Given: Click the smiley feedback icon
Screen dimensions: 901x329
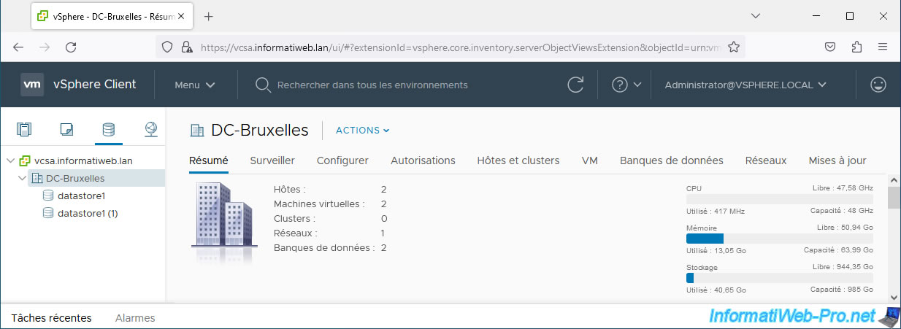Looking at the screenshot, I should coord(878,85).
